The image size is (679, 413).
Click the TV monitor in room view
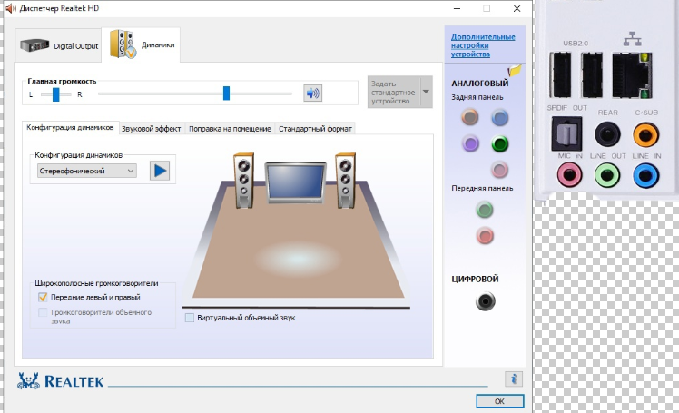[296, 182]
